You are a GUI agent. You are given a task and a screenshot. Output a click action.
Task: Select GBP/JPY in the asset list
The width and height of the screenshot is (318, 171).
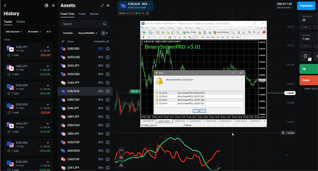coord(85,117)
